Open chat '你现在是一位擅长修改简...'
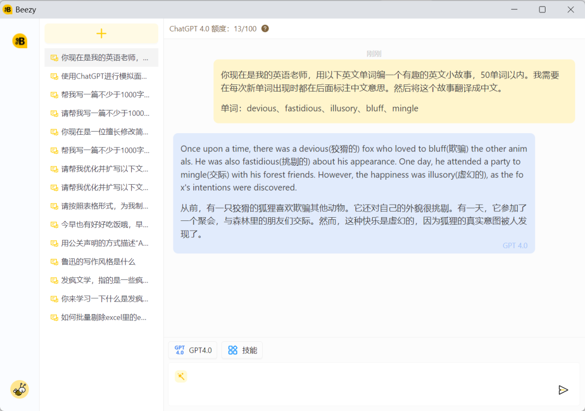Viewport: 585px width, 411px height. (101, 132)
